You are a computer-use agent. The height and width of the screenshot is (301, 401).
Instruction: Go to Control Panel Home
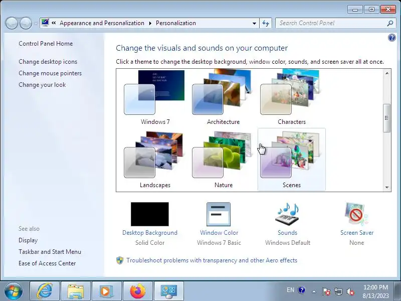(46, 44)
